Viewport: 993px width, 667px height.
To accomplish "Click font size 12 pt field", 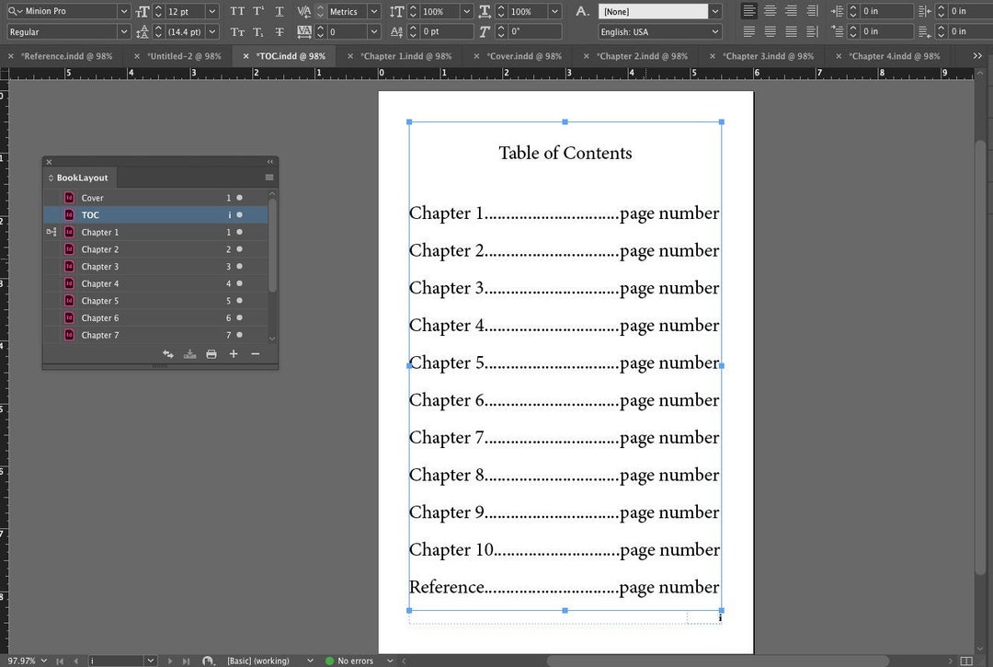I will 185,11.
